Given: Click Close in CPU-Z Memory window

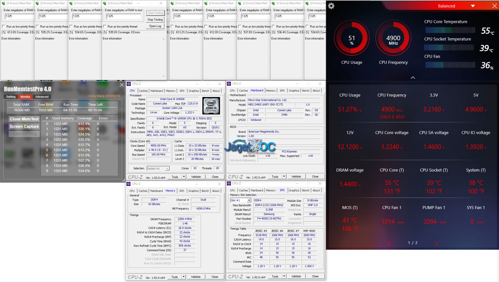Looking at the screenshot, I should point(215,277).
